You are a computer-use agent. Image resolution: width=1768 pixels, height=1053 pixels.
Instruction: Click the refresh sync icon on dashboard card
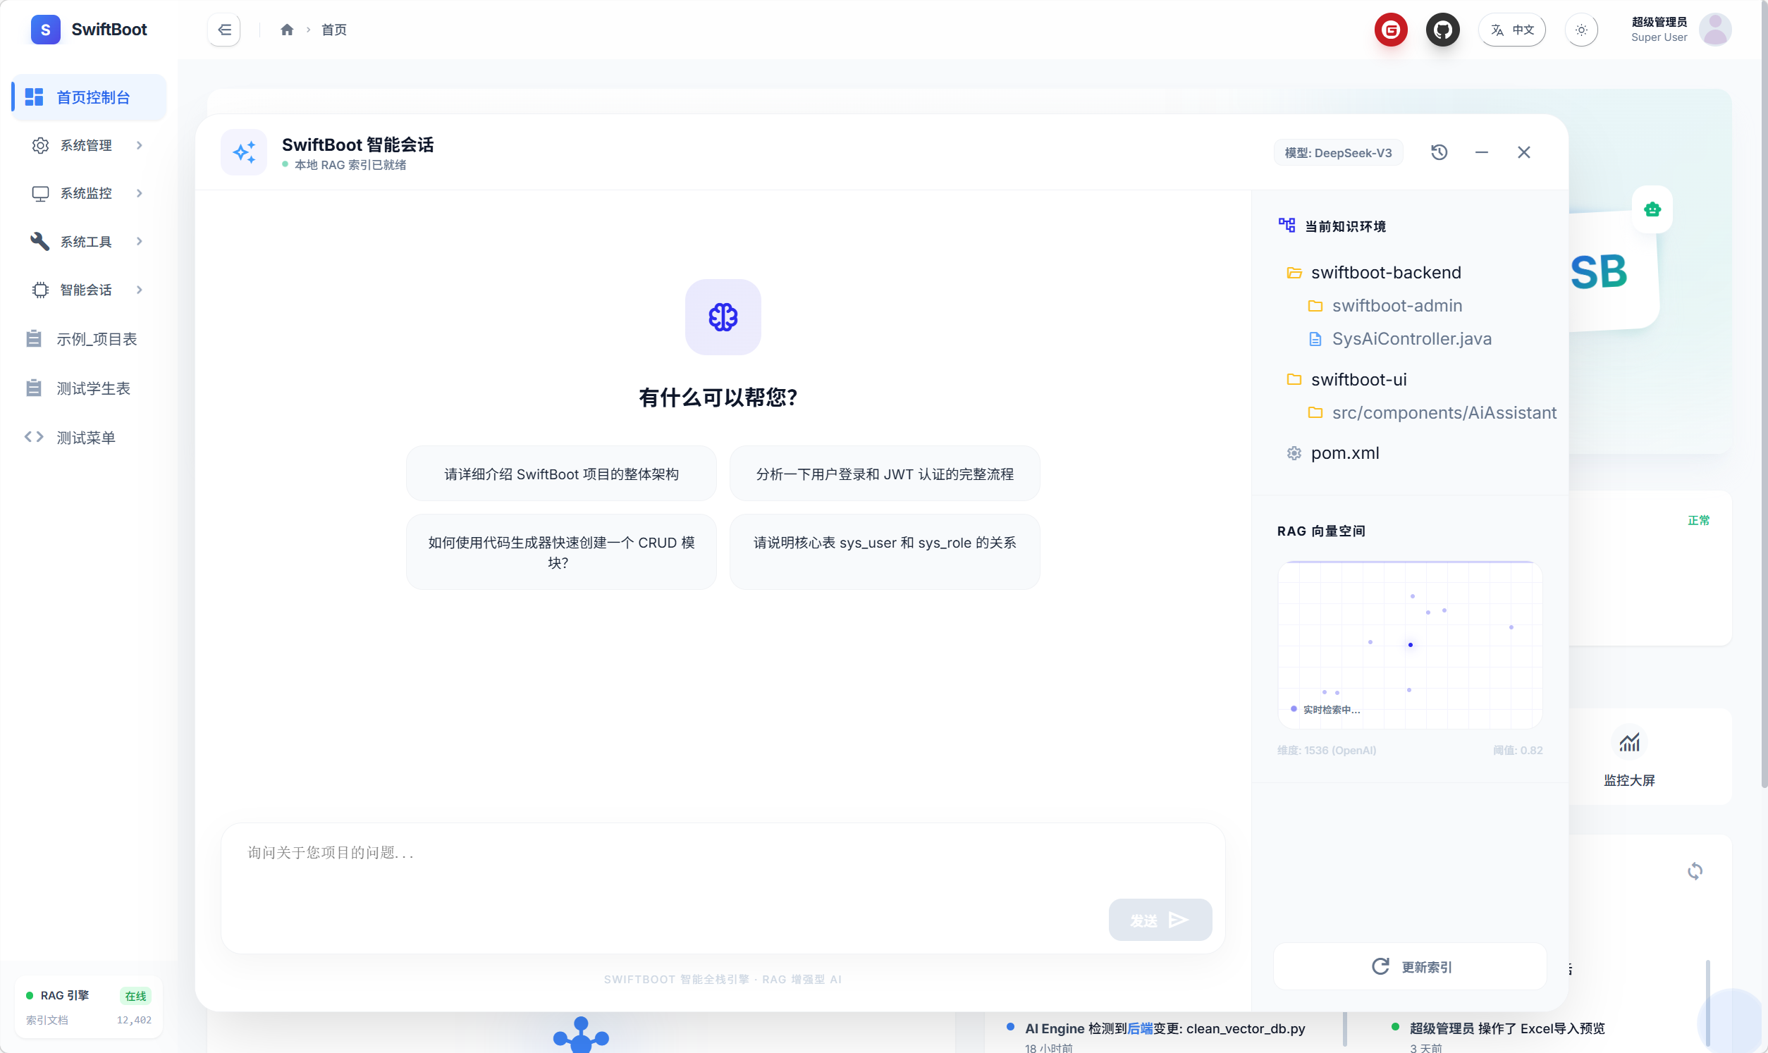tap(1694, 870)
